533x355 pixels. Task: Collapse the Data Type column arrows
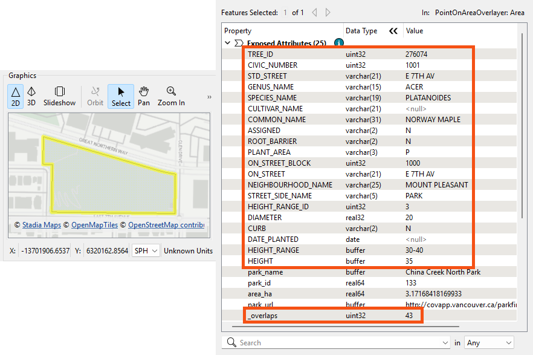coord(393,31)
